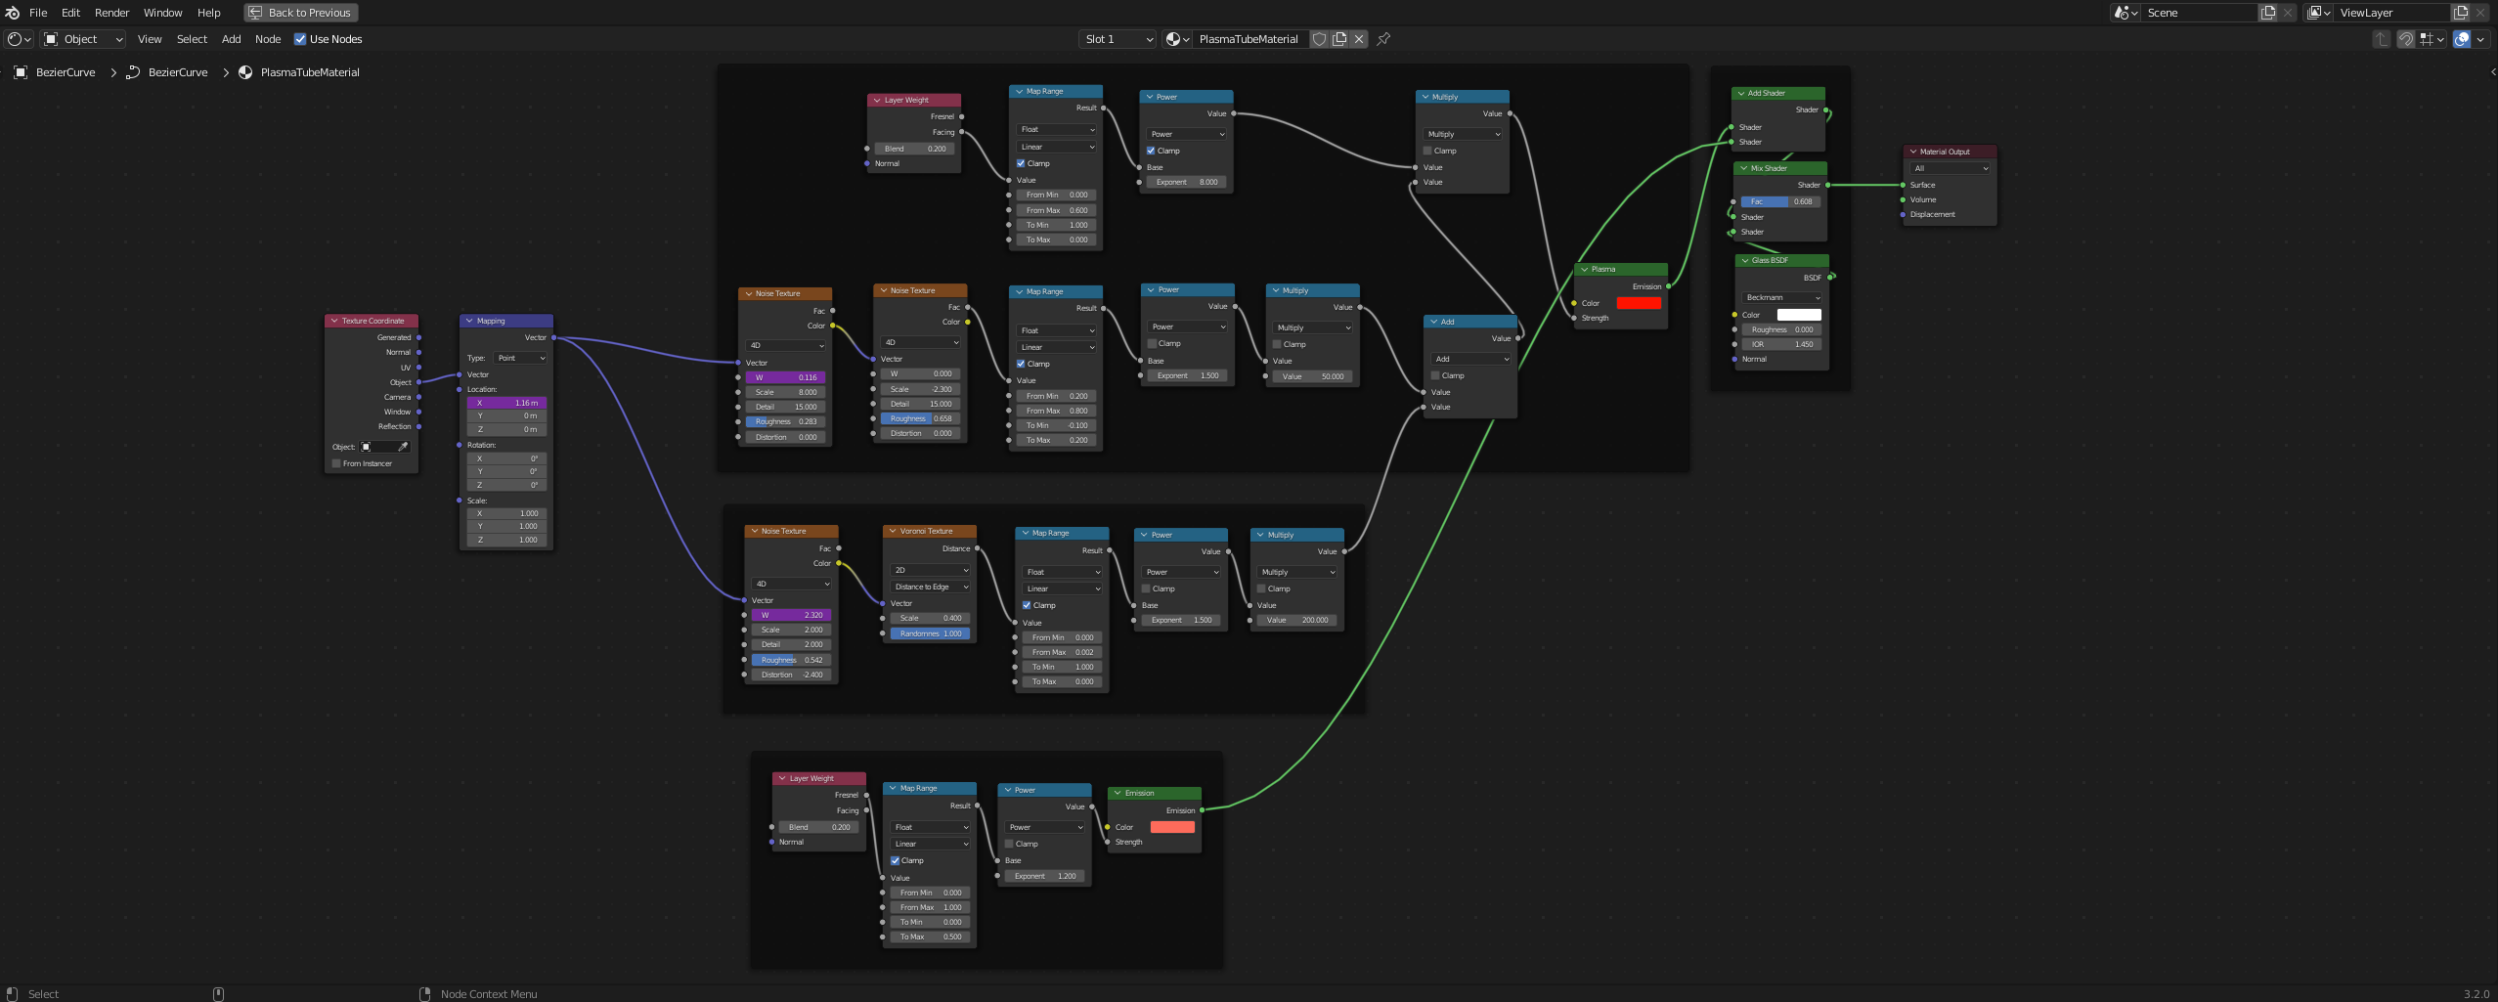
Task: Open the Slot 1 dropdown
Action: [x=1115, y=39]
